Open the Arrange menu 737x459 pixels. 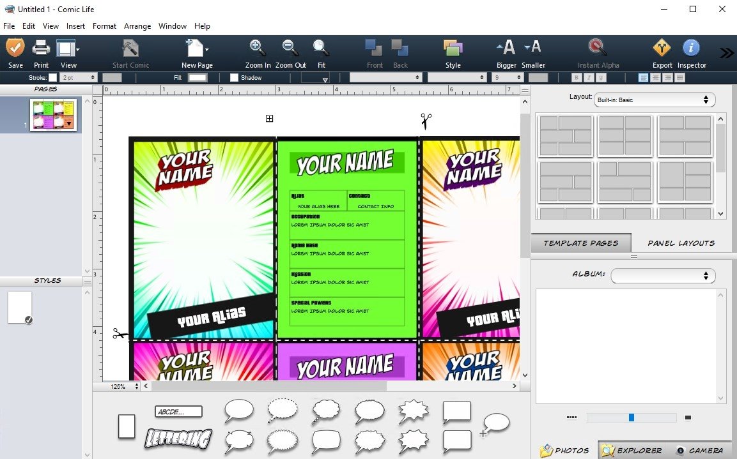137,26
